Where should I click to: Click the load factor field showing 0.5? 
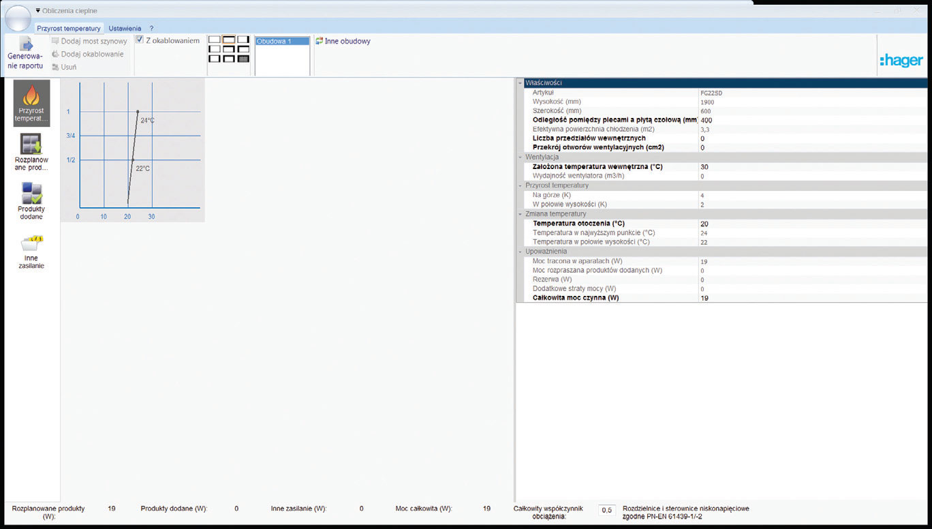pos(606,510)
